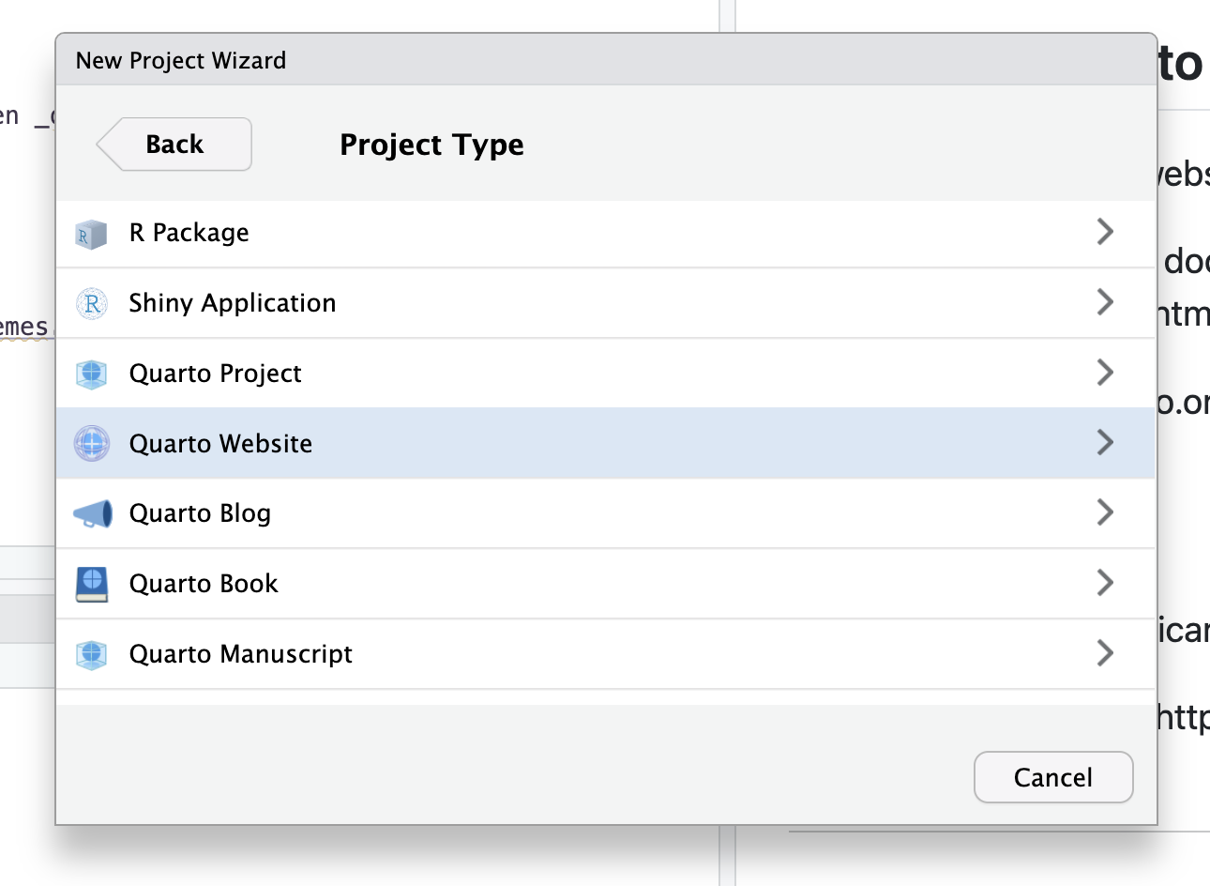Click the Quarto Book icon
Image resolution: width=1210 pixels, height=886 pixels.
pos(91,584)
